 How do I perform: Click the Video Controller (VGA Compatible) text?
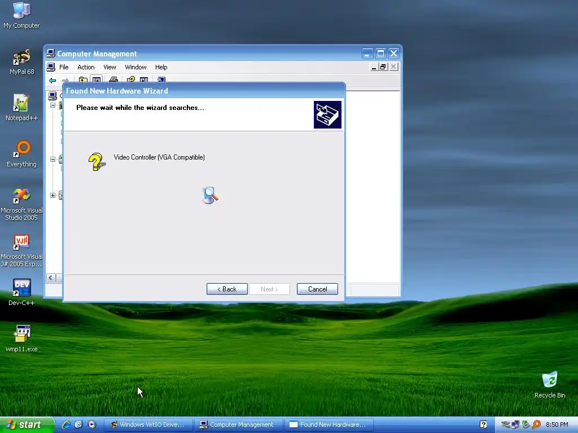point(159,157)
